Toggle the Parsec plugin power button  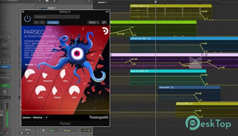[28, 18]
